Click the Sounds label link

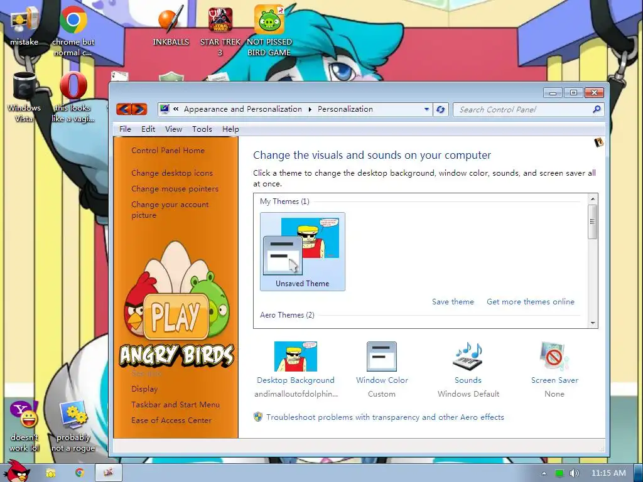[x=468, y=380]
